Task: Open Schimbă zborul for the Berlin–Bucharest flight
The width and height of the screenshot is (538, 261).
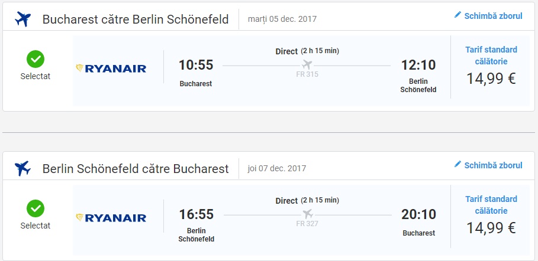Action: point(493,165)
